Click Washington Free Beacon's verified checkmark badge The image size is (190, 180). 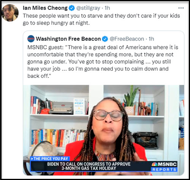[105, 39]
